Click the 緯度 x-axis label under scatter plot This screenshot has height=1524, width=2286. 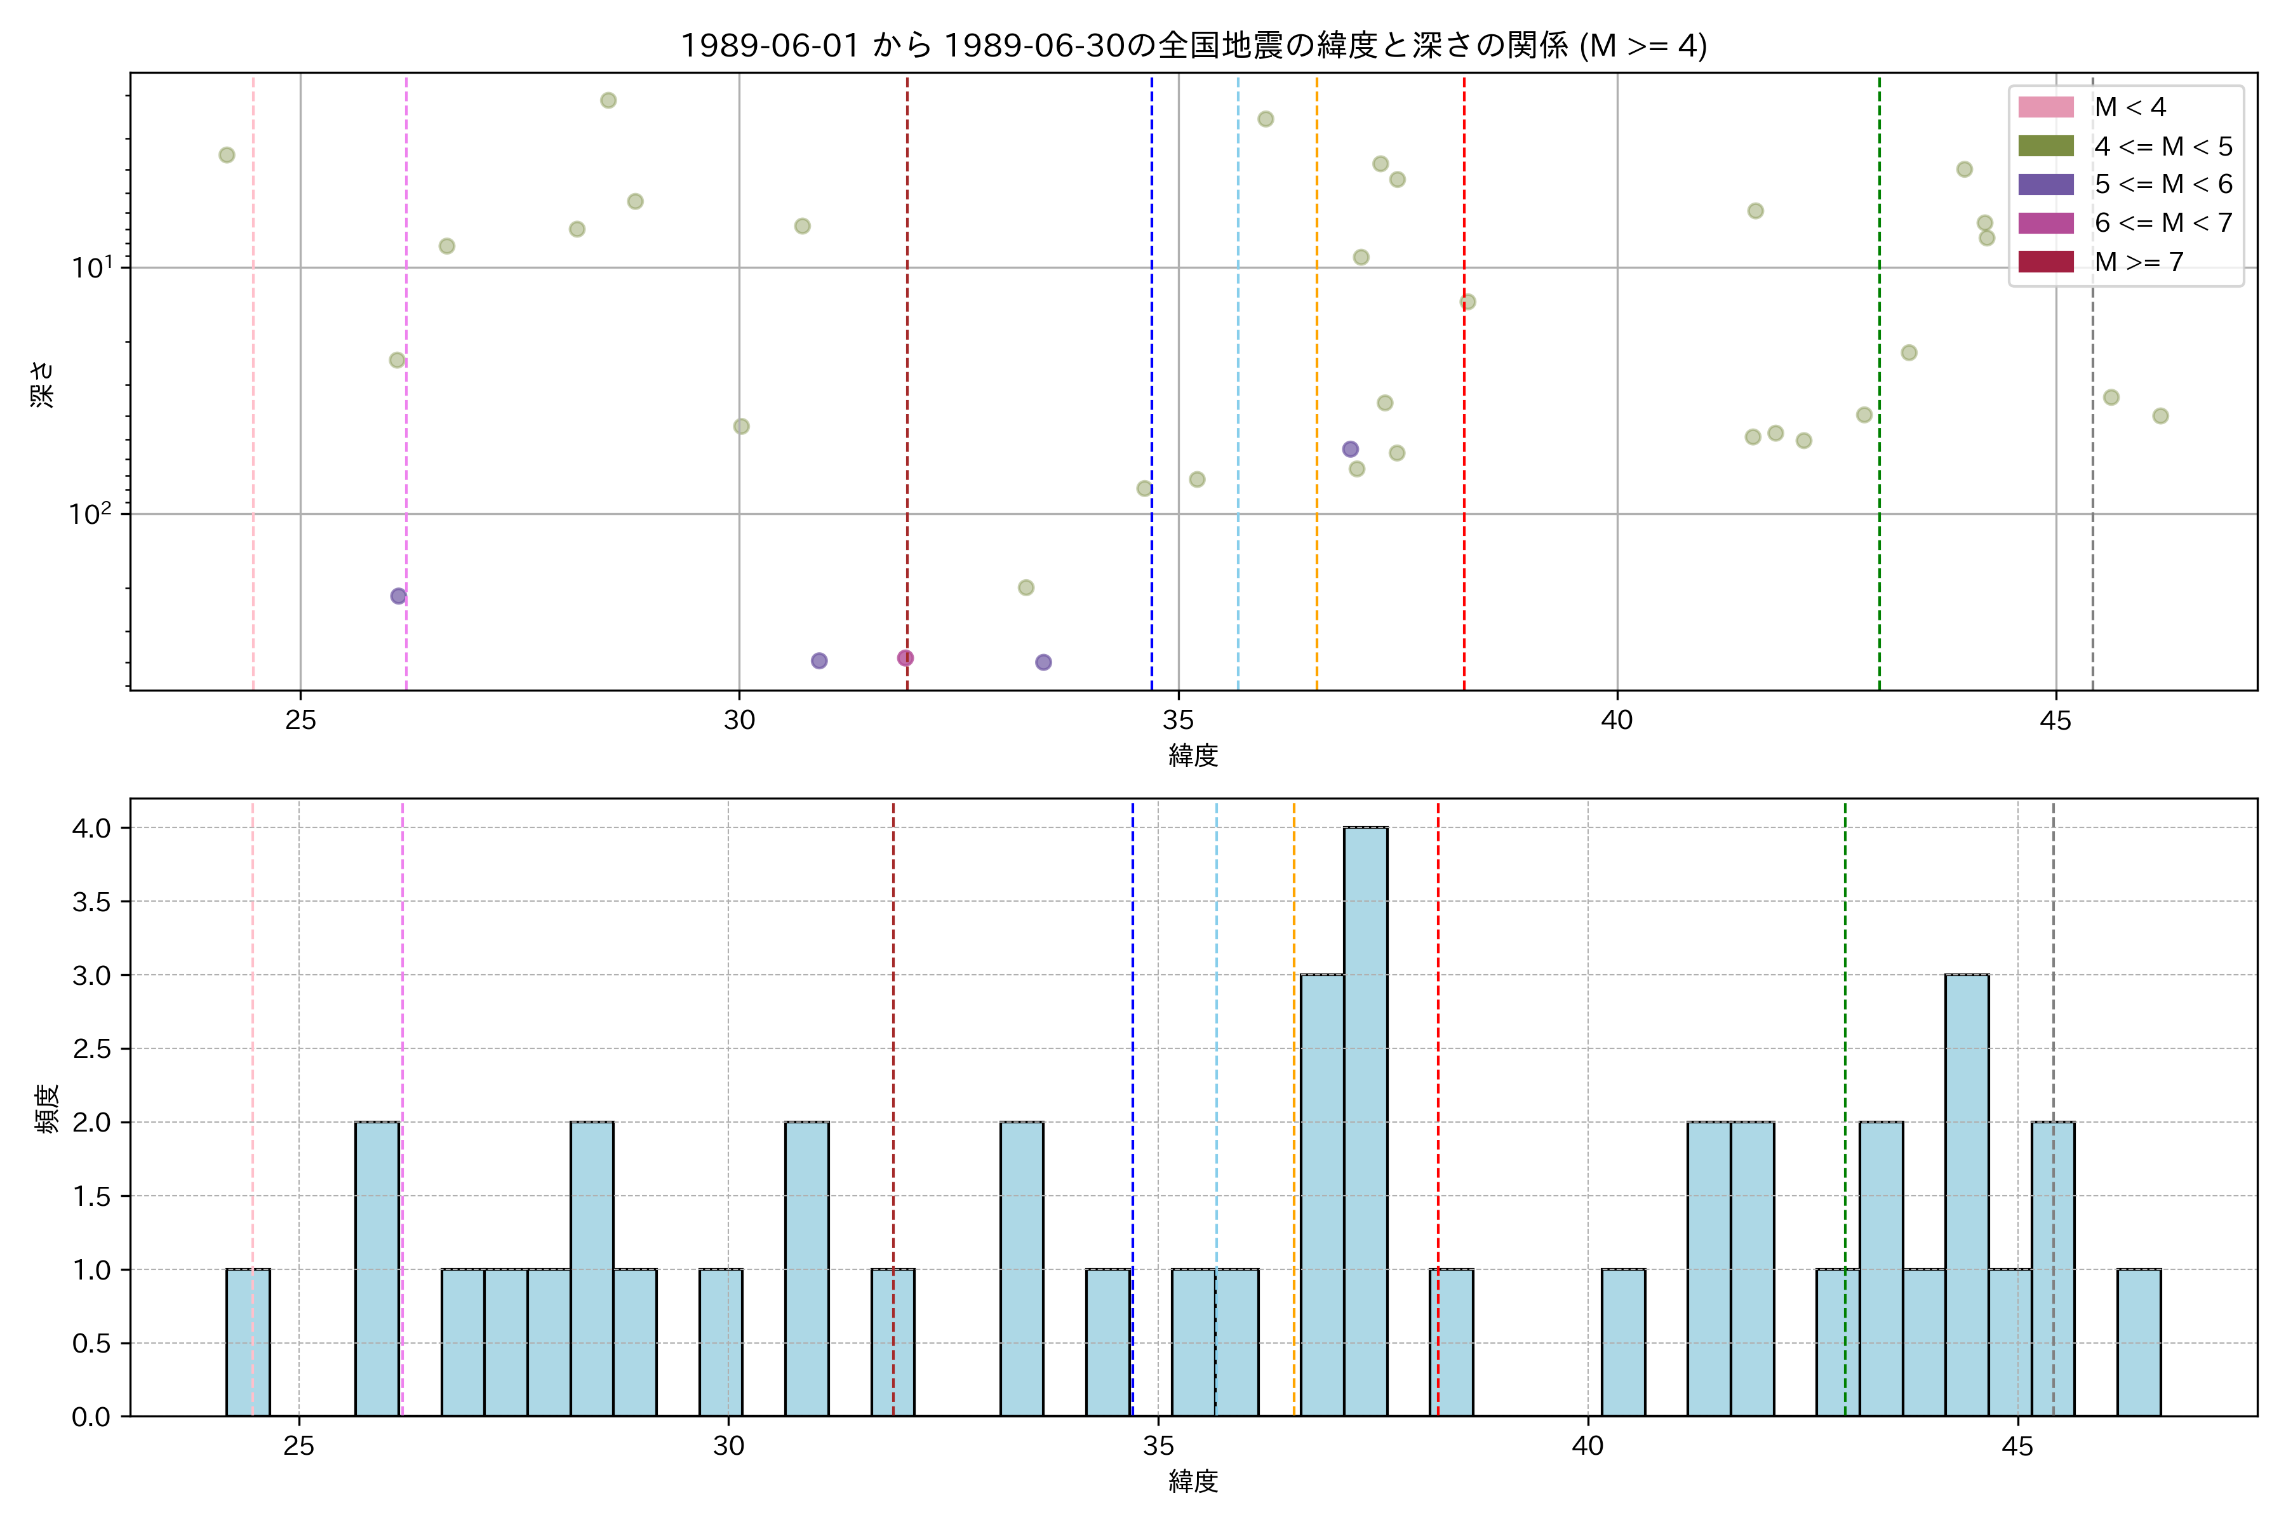point(1193,754)
